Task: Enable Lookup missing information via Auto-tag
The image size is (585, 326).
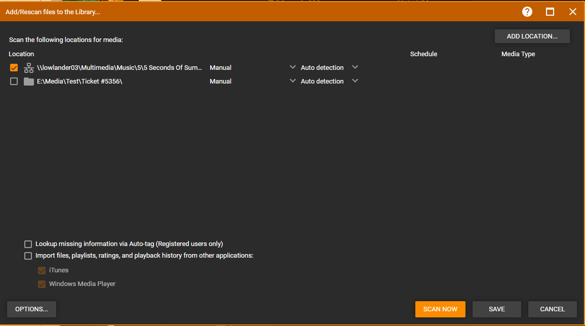Action: pyautogui.click(x=28, y=244)
